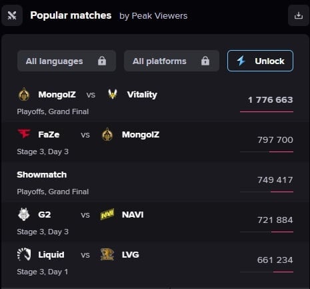Open the MongolZ vs Vitality Grand Final match
Screen dimensions: 310x289
pos(155,102)
